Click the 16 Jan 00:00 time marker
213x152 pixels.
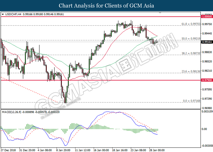pyautogui.click(x=101, y=150)
